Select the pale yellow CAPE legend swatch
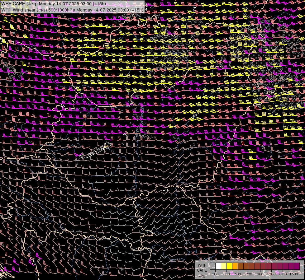This screenshot has height=280, width=305. pos(224,266)
